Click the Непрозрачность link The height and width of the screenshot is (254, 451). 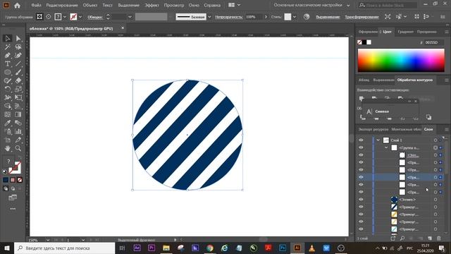point(229,17)
